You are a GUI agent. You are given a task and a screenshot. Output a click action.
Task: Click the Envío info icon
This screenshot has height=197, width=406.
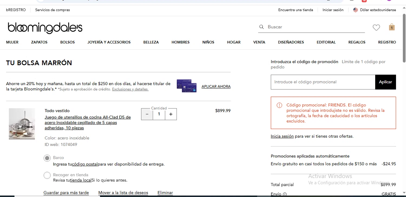[285, 194]
